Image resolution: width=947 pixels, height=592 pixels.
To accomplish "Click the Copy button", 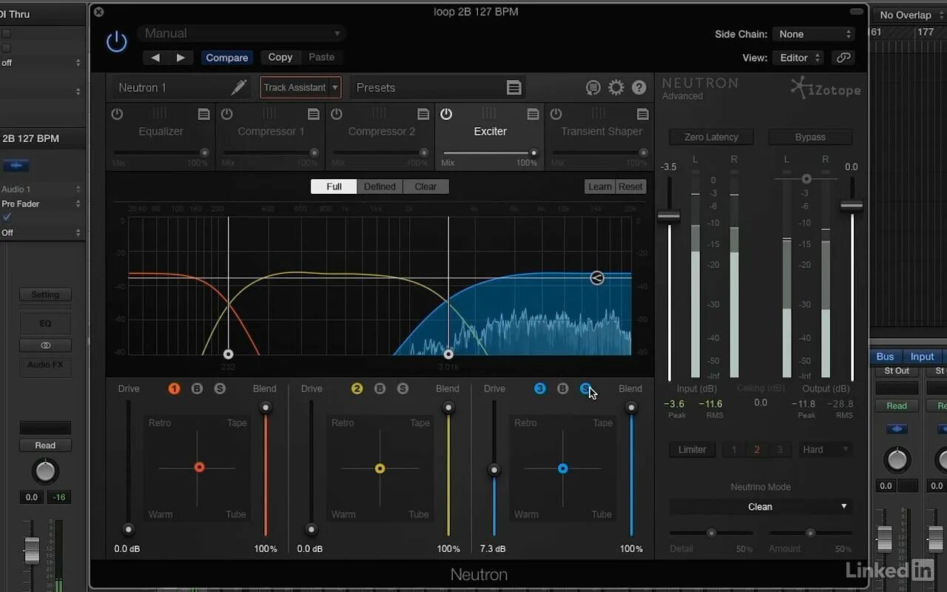I will click(280, 57).
